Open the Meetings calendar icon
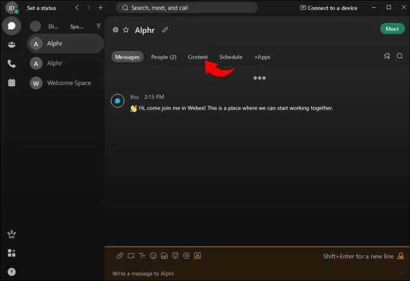 (x=11, y=83)
